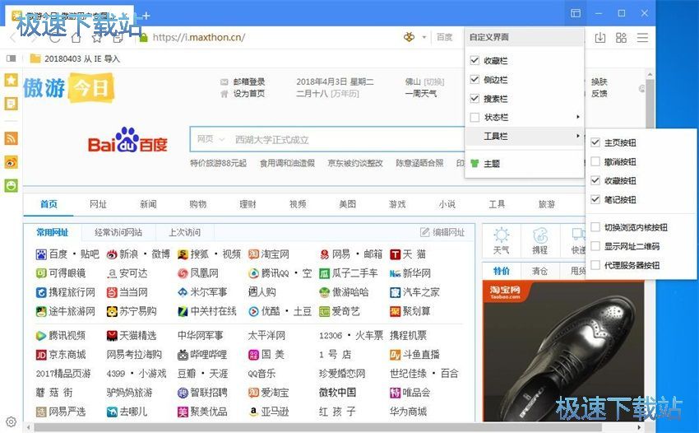Click the green shirt 主题 icon
Image resolution: width=699 pixels, height=433 pixels.
pos(474,163)
